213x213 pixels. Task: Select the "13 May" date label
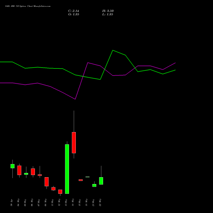66,202
